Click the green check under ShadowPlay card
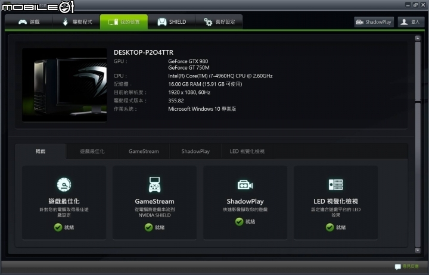 tap(239, 221)
